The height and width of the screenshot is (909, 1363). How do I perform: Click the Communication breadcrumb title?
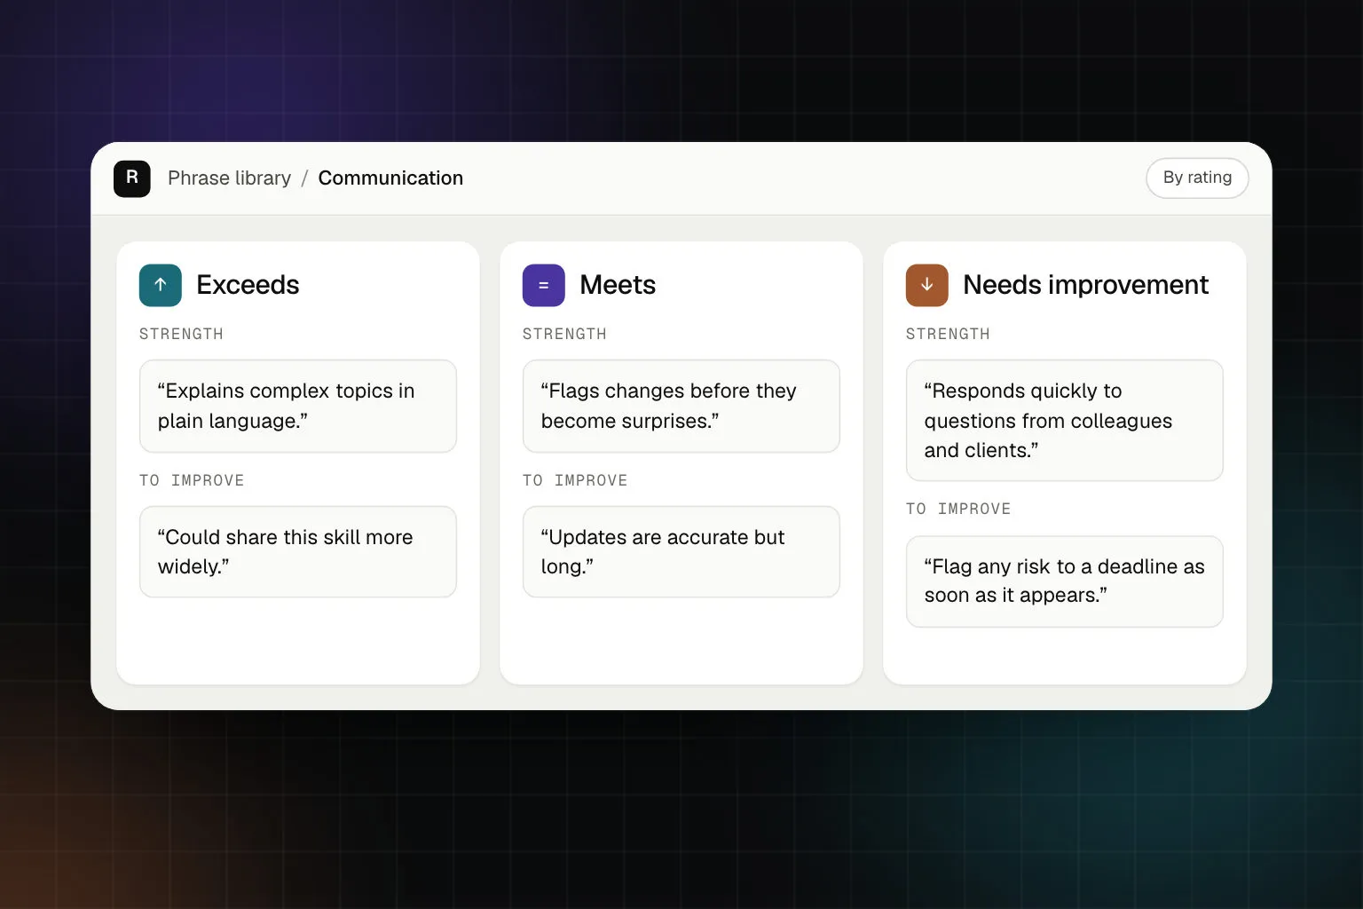pos(390,178)
